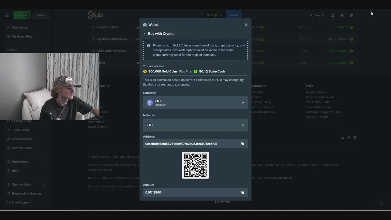Click the X social media icon

(x=349, y=137)
